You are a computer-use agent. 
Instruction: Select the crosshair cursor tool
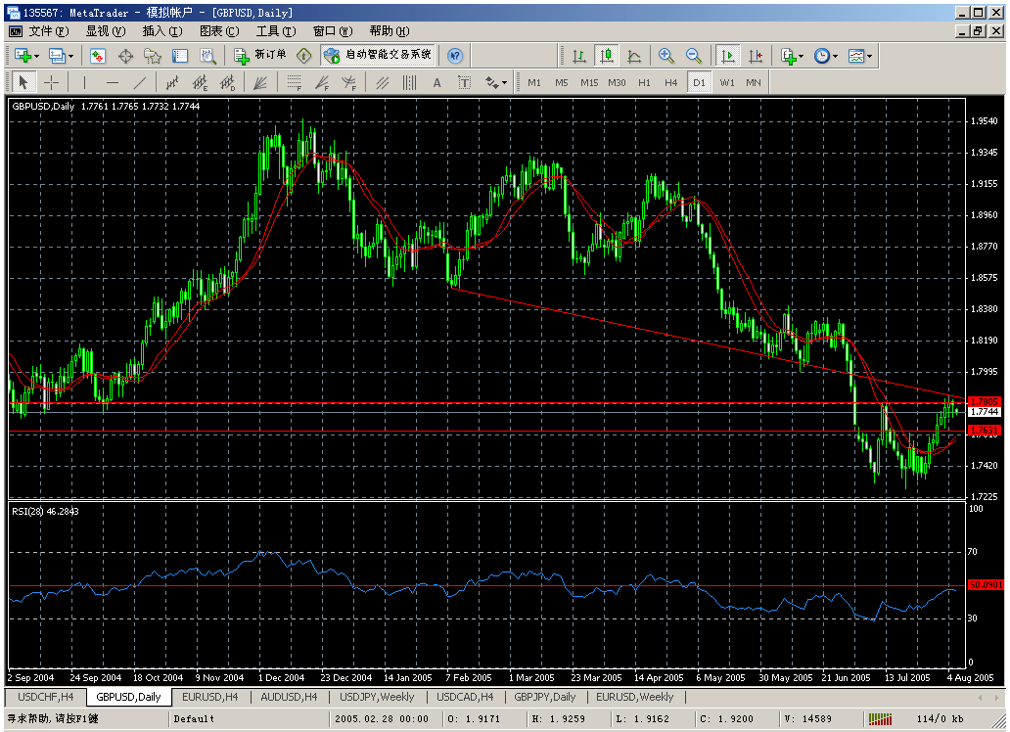pos(52,83)
